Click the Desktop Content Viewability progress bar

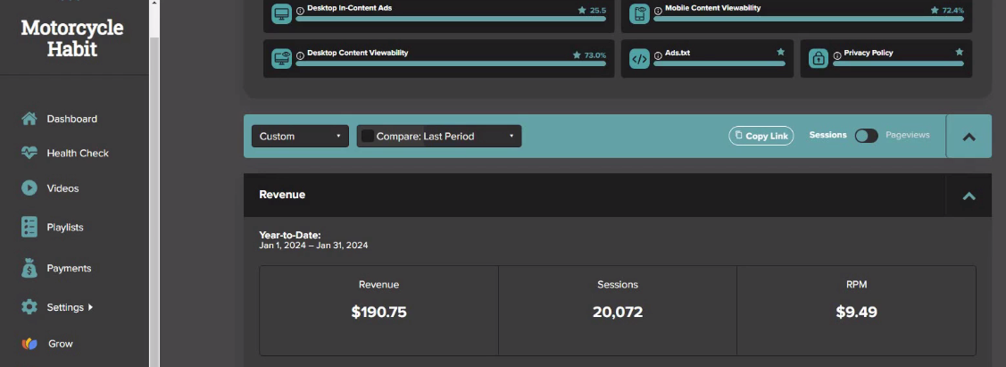451,63
